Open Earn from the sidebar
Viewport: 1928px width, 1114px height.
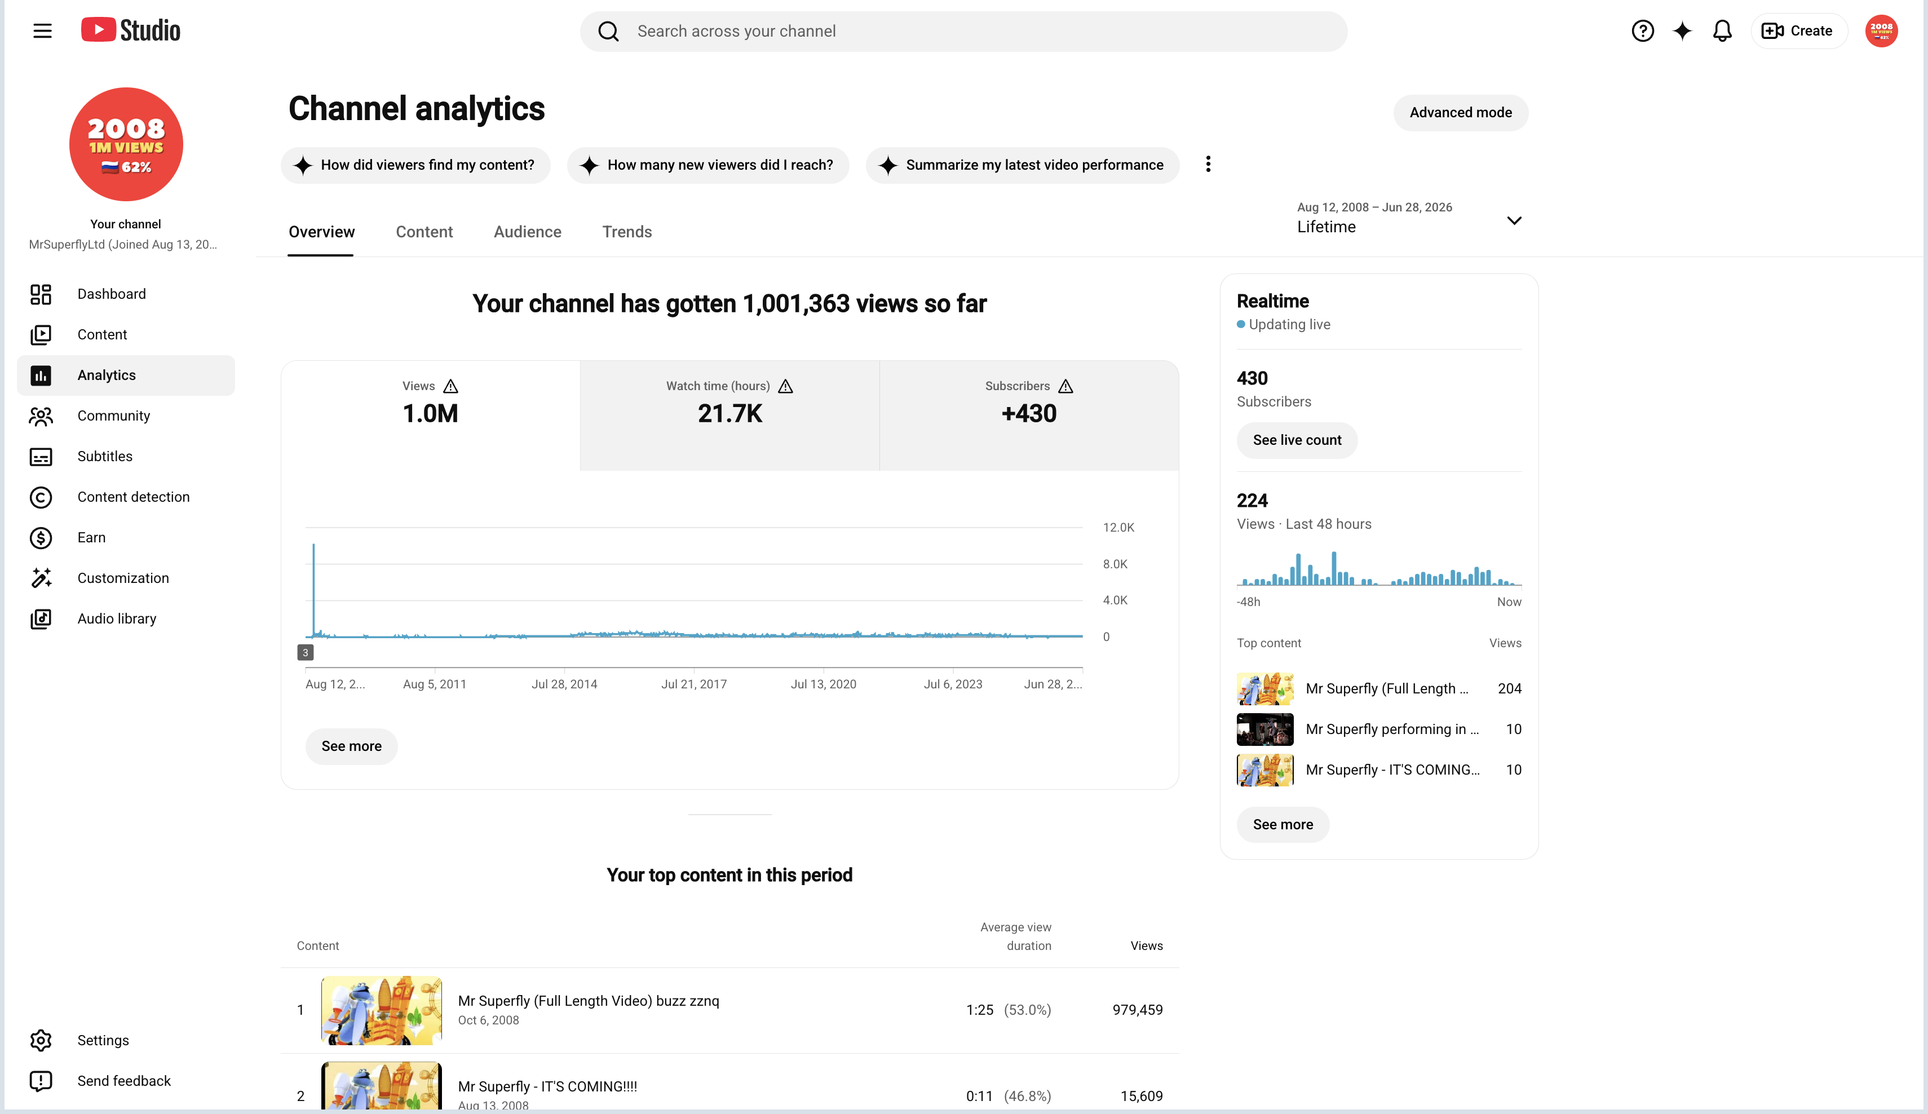(126, 537)
